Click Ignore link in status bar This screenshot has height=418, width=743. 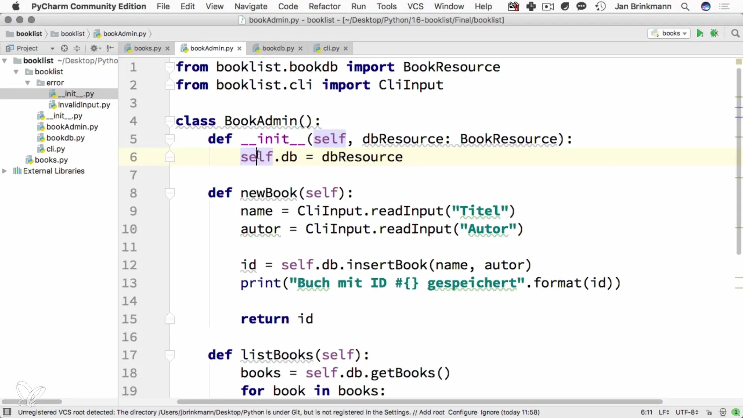(x=490, y=413)
